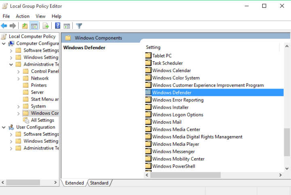The width and height of the screenshot is (291, 195).
Task: Click the Windows Installer folder icon
Action: click(x=148, y=107)
